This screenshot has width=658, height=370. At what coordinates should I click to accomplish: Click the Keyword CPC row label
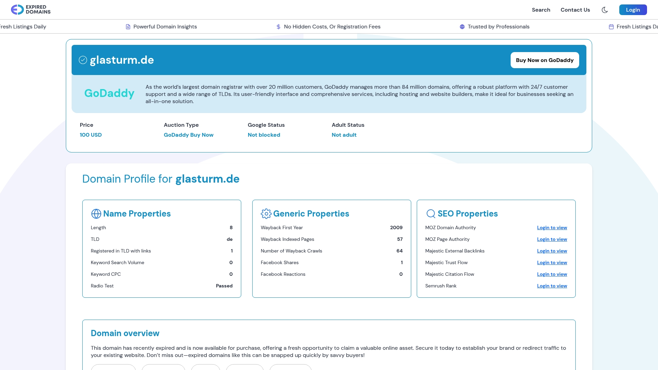106,274
